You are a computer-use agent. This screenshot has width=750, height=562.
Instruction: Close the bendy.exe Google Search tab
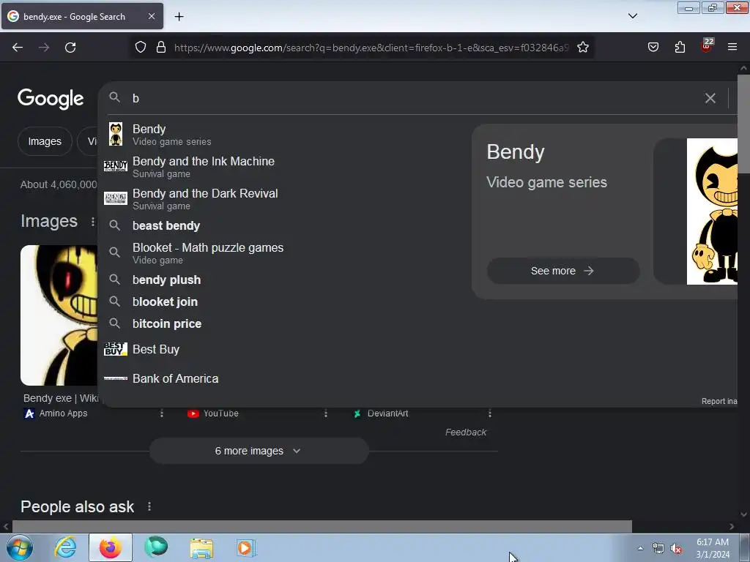tap(151, 16)
